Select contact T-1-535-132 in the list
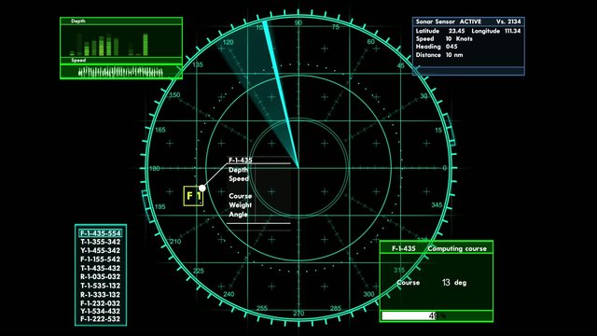 (x=101, y=286)
